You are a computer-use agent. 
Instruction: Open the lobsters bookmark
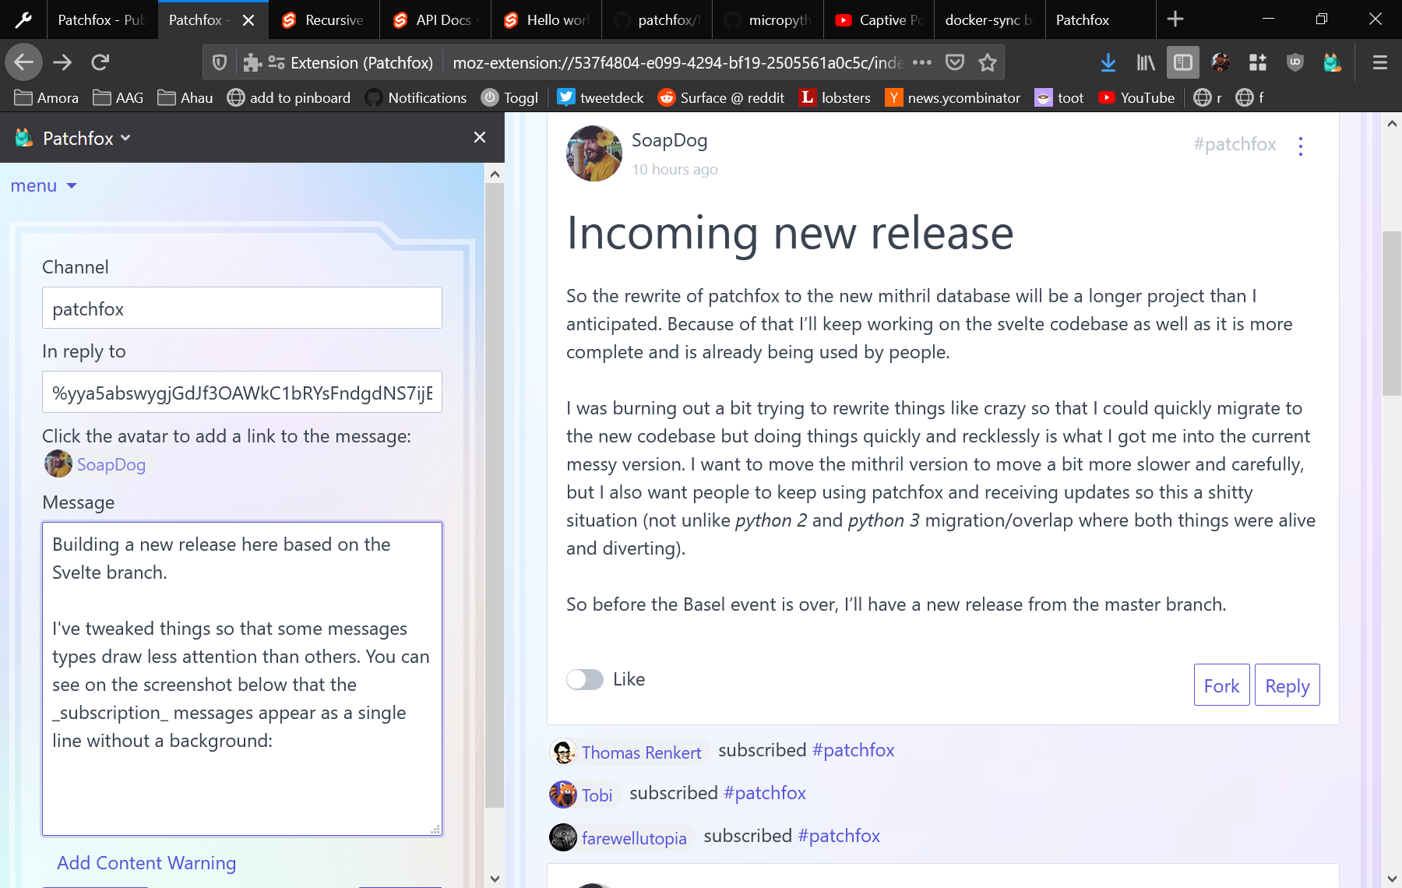tap(835, 97)
